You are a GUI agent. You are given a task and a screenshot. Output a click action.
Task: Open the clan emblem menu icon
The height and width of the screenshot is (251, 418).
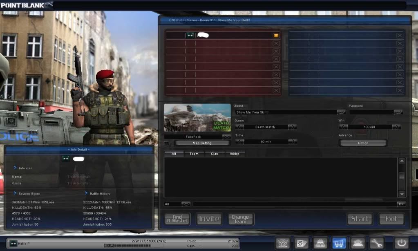coord(283,243)
